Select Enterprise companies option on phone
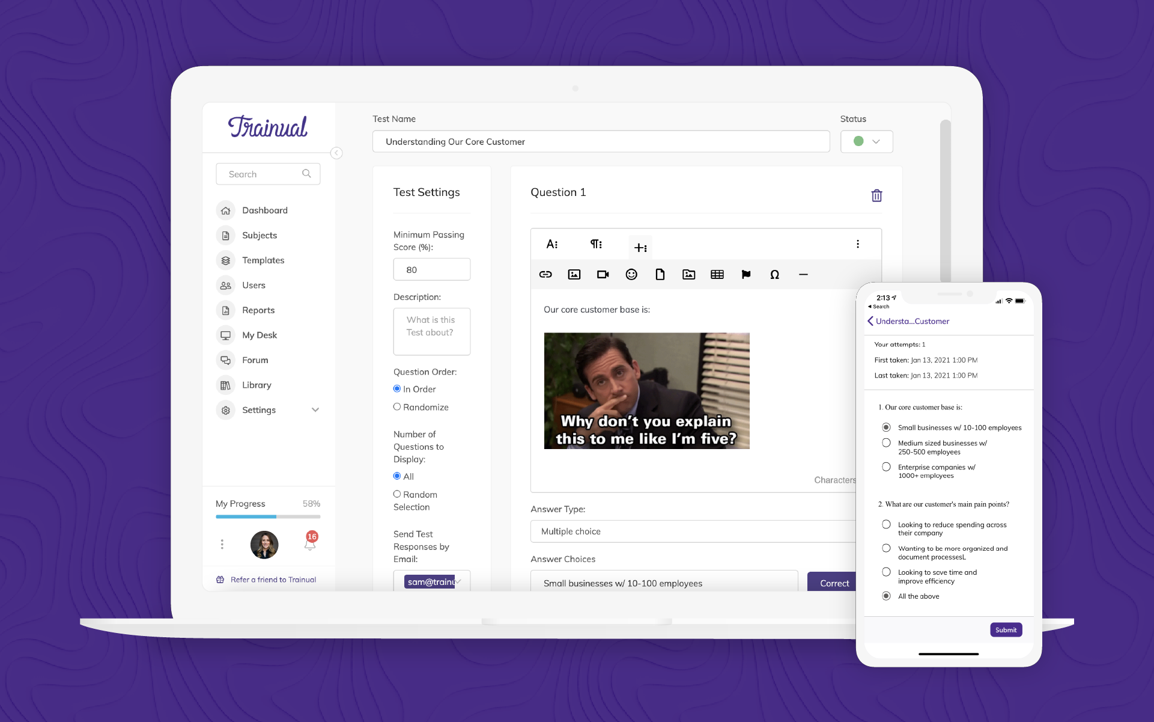 pyautogui.click(x=886, y=467)
